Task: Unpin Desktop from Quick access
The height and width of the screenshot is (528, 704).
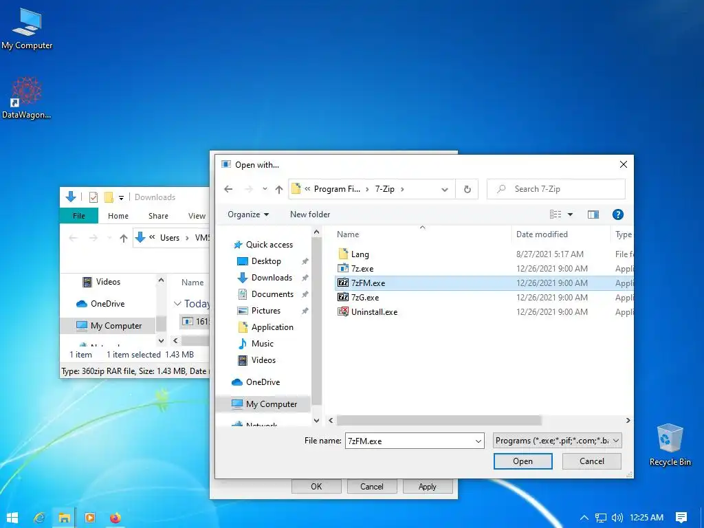Action: (305, 261)
